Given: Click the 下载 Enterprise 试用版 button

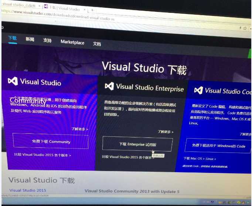Looking at the screenshot, I should coord(137,144).
